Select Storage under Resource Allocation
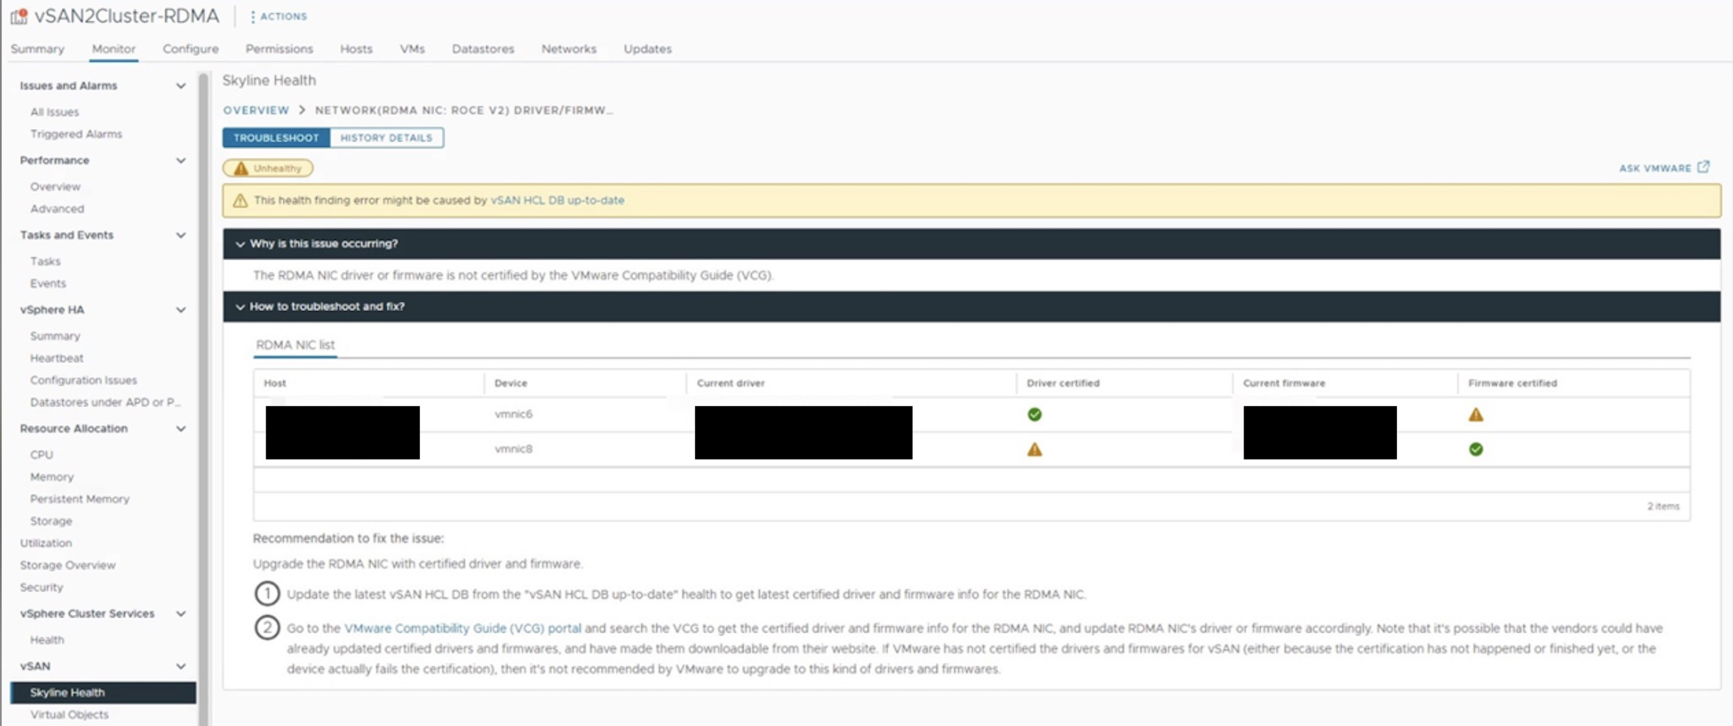 point(51,521)
